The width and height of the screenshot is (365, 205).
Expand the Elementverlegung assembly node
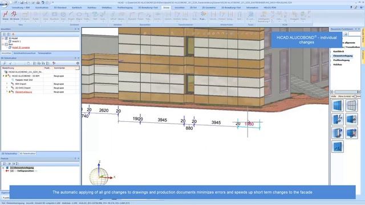[x=7, y=92]
